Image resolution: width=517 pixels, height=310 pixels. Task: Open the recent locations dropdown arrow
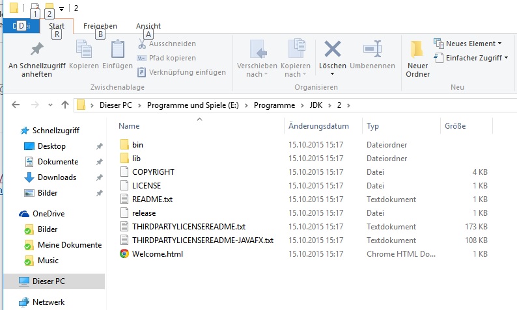click(x=50, y=105)
